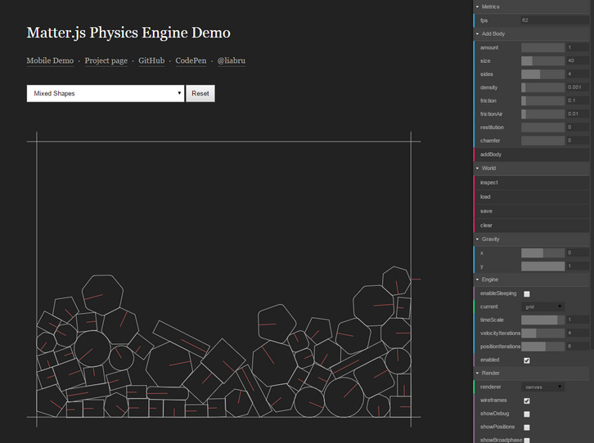This screenshot has height=443, width=594.
Task: Open the Mixed Shapes demo dropdown
Action: coord(105,93)
